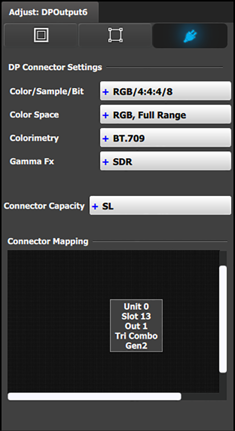Screen dimensions: 235x431
Task: Open the nested-squares layout tab icon
Action: 41,35
